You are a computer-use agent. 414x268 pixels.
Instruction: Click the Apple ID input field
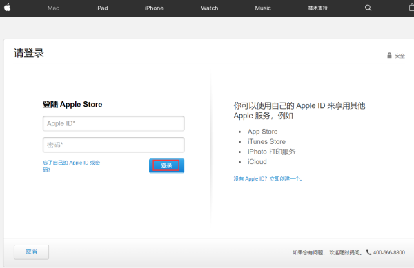[x=114, y=123]
